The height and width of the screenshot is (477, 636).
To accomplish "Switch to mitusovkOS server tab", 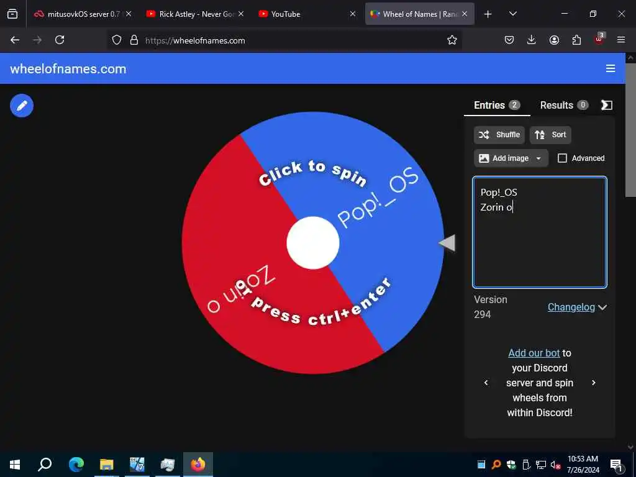I will (x=84, y=14).
